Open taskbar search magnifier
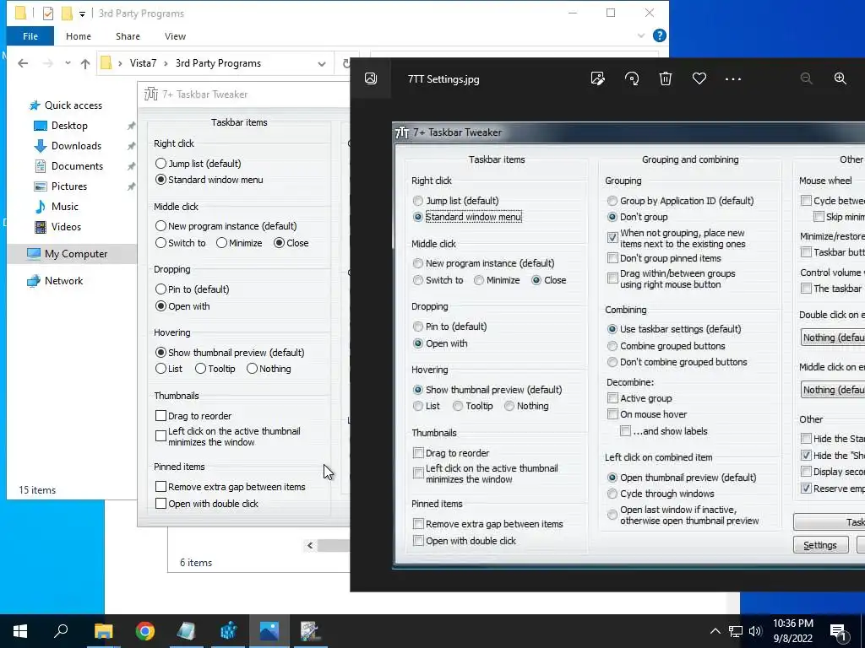Image resolution: width=865 pixels, height=648 pixels. (61, 631)
